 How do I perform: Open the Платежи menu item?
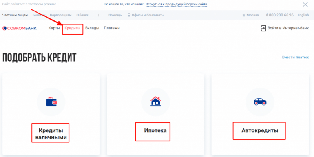click(x=112, y=28)
